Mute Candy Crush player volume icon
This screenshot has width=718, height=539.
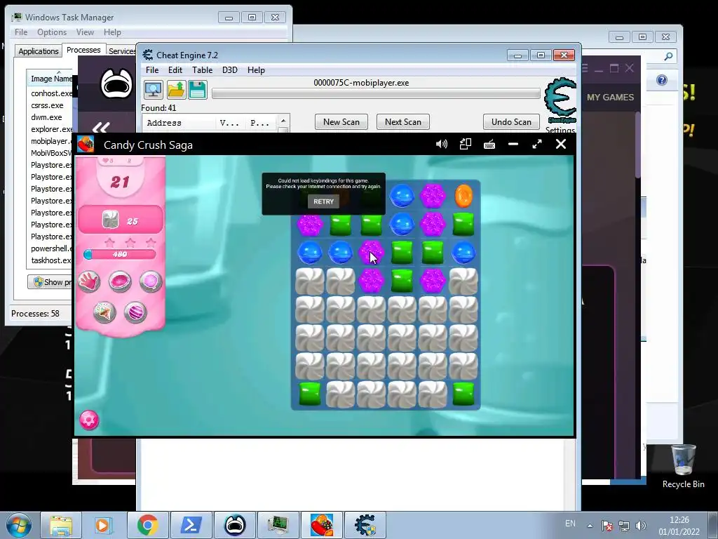[442, 145]
